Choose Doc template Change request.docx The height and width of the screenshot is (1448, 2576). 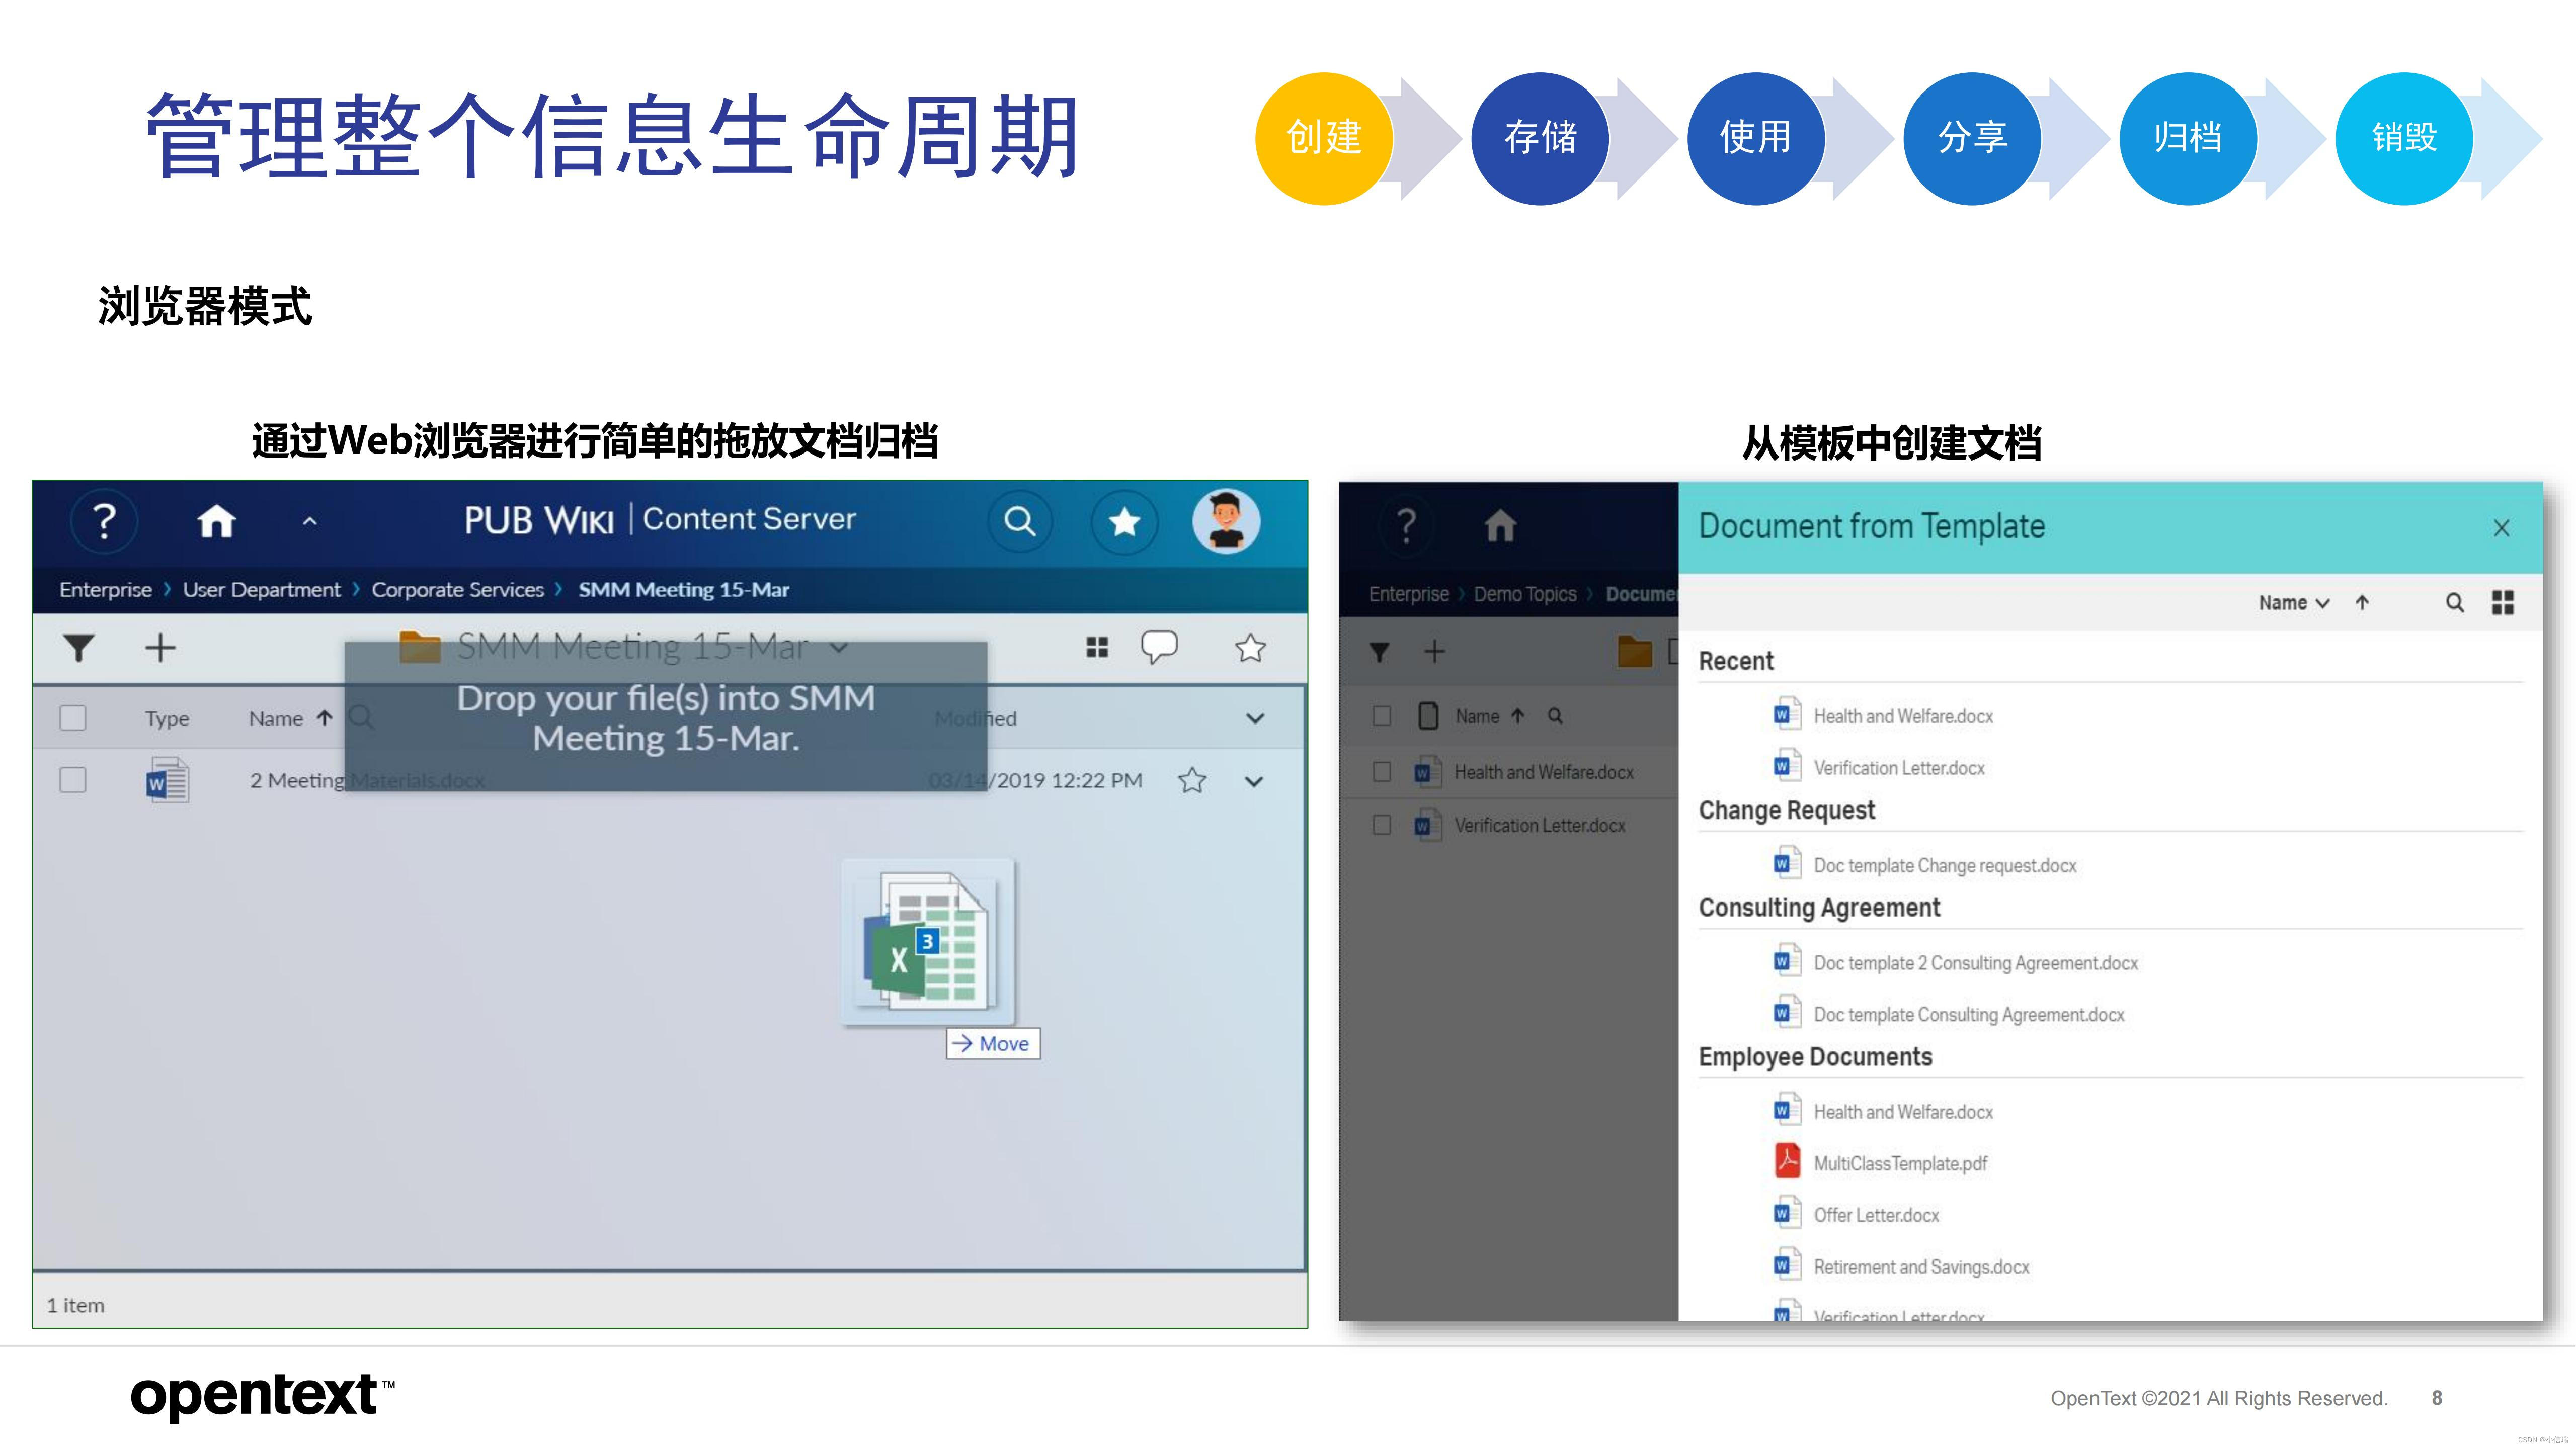pyautogui.click(x=1944, y=865)
